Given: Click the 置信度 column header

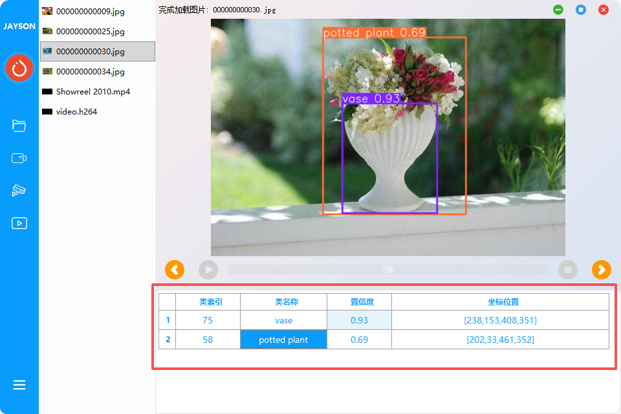Looking at the screenshot, I should (x=359, y=302).
